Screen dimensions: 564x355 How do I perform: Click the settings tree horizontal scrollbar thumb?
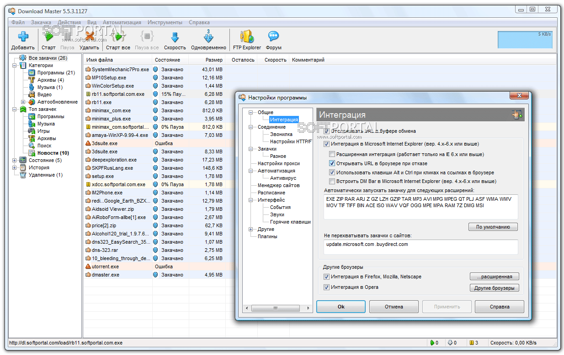coord(276,308)
